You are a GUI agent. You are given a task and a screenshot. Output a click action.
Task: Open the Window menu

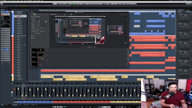(x=38, y=1)
